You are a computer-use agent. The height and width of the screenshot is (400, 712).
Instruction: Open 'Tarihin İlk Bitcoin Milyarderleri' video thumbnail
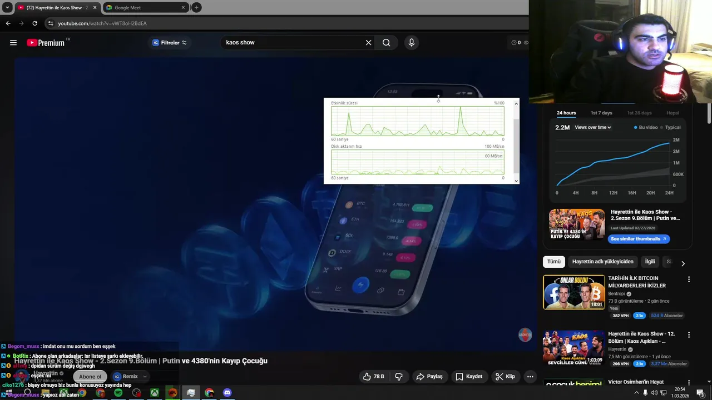[x=574, y=292]
